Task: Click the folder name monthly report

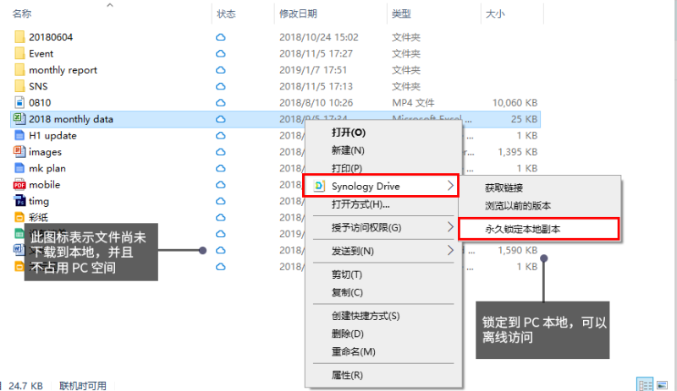Action: [63, 70]
